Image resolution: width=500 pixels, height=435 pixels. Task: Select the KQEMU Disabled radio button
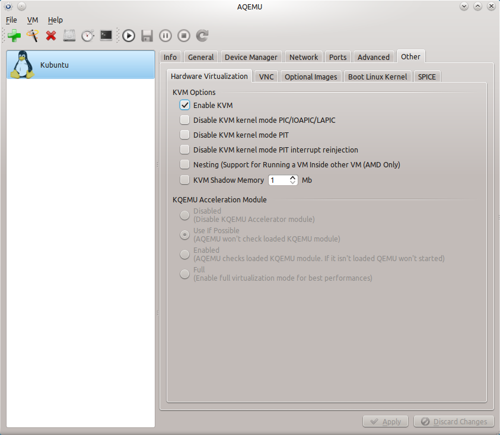tap(184, 215)
